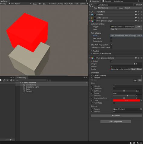Image resolution: width=143 pixels, height=144 pixels.
Task: Disable the Audio Listener component
Action: (95, 18)
